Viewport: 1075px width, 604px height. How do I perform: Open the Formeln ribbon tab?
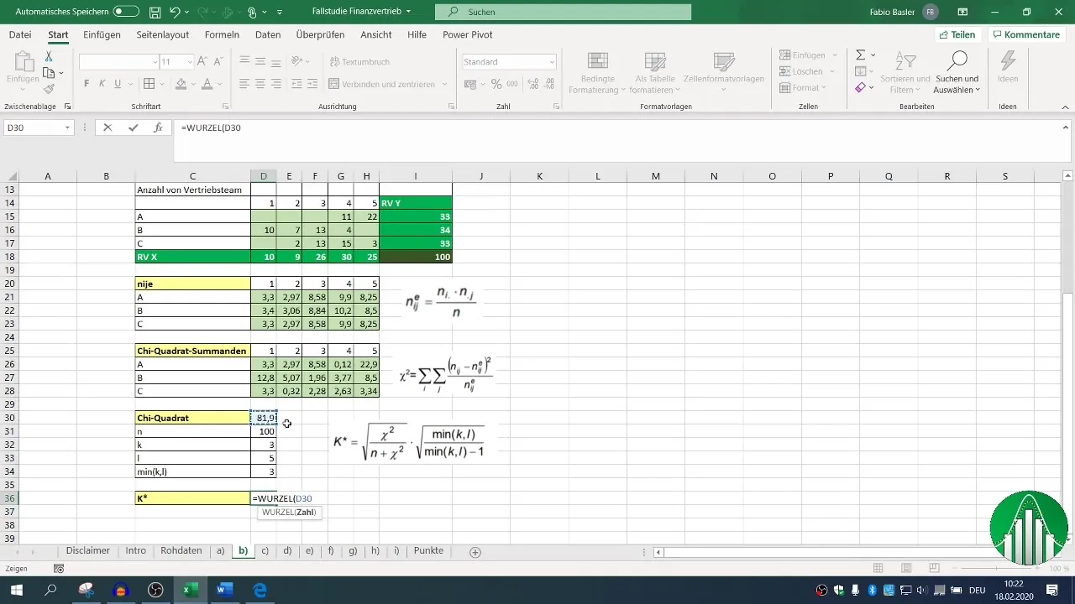[x=222, y=34]
